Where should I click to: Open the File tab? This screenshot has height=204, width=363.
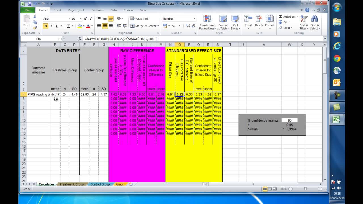click(x=28, y=10)
